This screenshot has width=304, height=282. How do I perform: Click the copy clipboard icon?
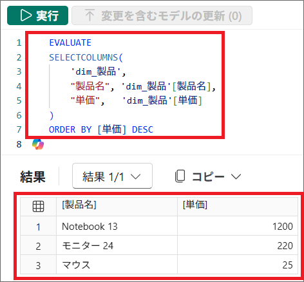180,176
